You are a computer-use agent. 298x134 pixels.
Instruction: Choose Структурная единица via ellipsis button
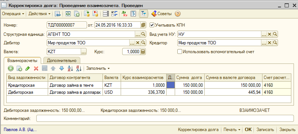click(138, 34)
